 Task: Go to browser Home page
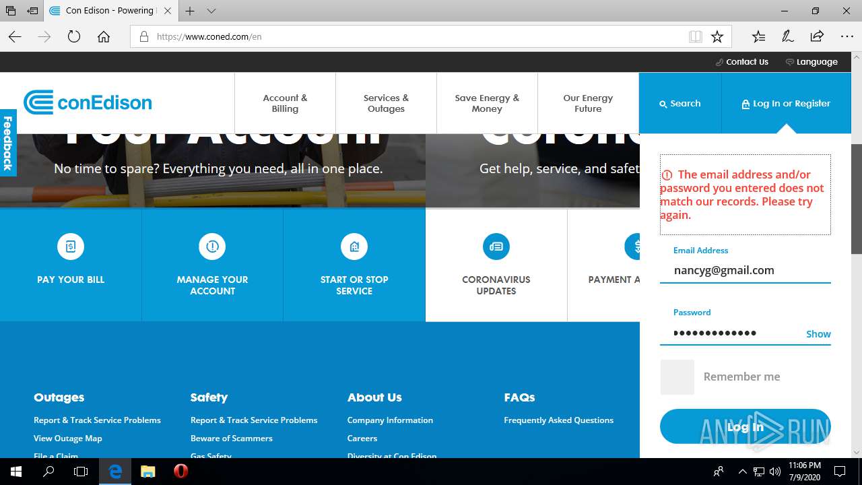coord(104,37)
